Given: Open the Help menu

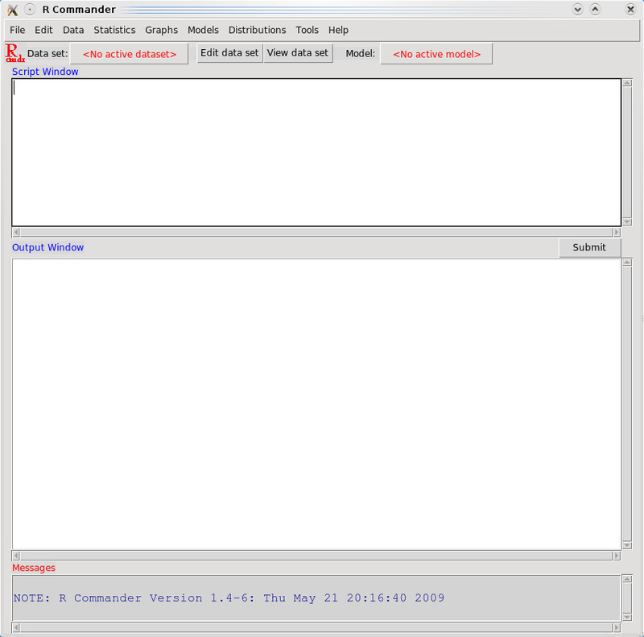Looking at the screenshot, I should click(338, 30).
